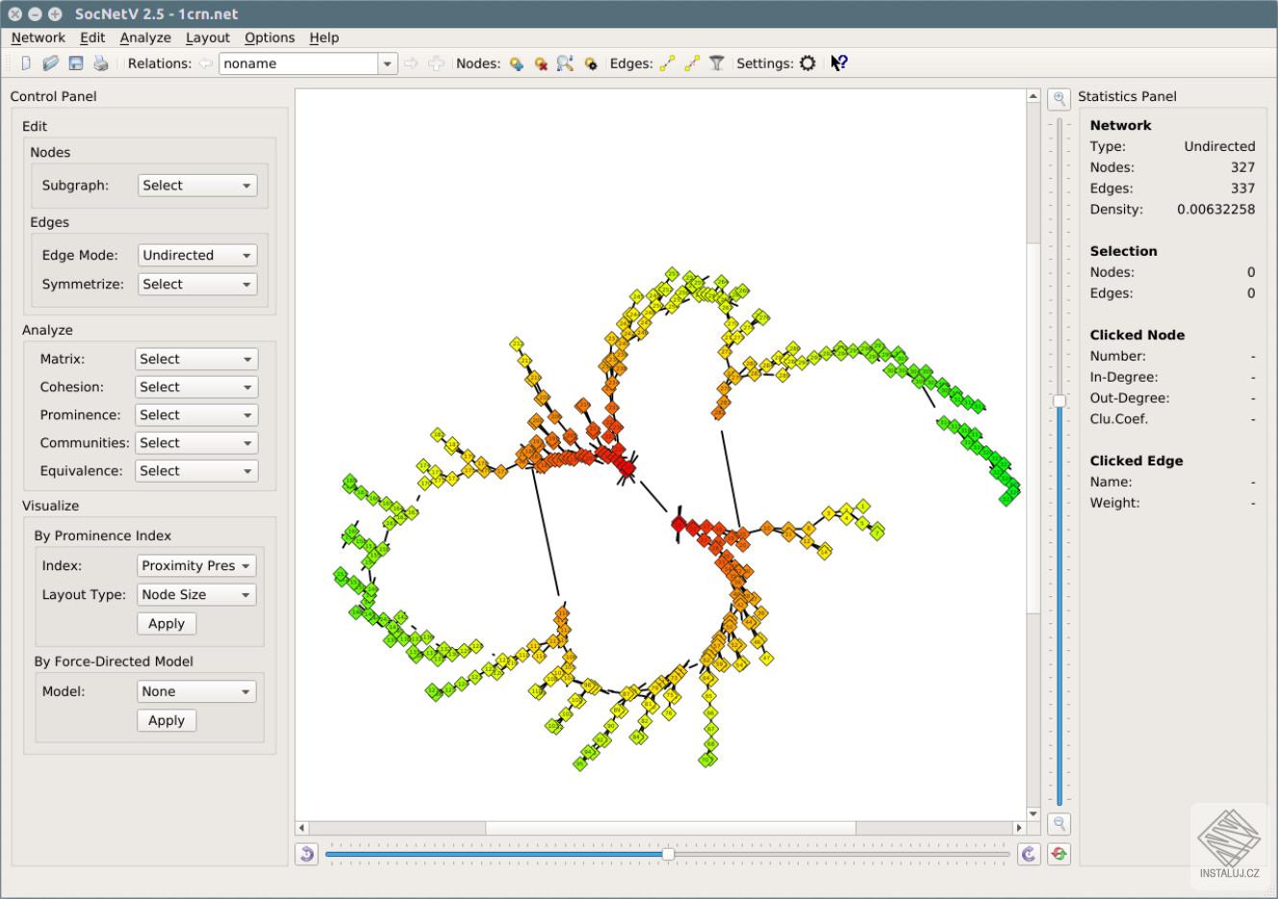Click the horizontal rotation slider handle

(668, 854)
